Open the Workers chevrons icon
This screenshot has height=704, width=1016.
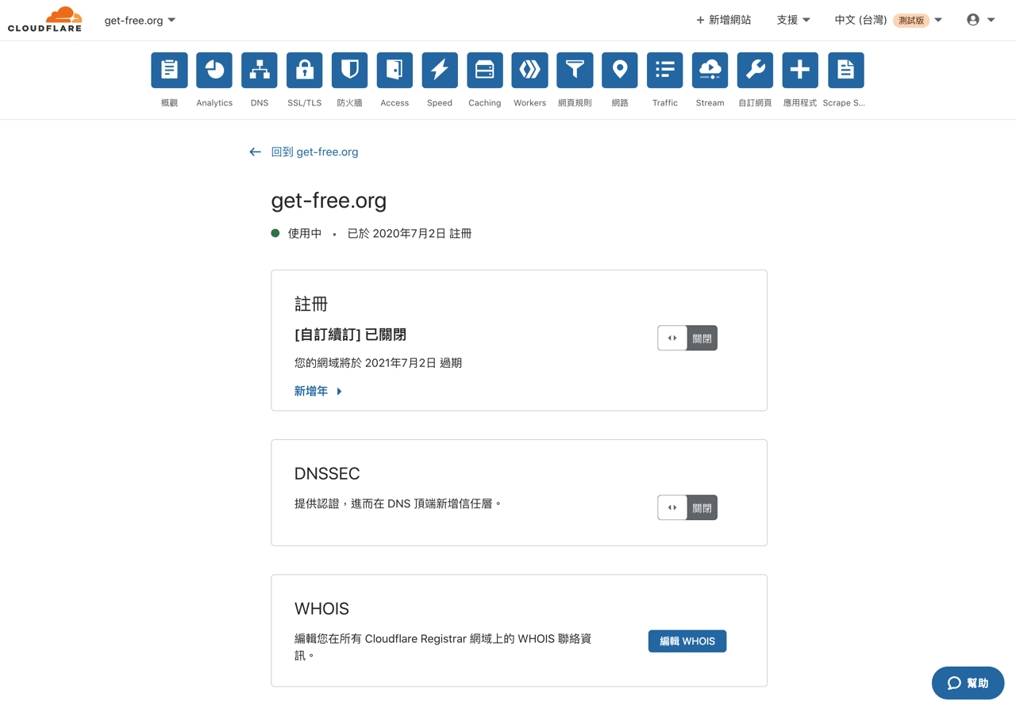529,70
